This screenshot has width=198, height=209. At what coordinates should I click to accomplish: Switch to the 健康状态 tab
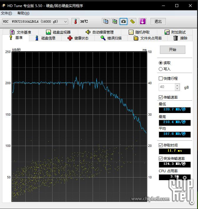pyautogui.click(x=78, y=38)
